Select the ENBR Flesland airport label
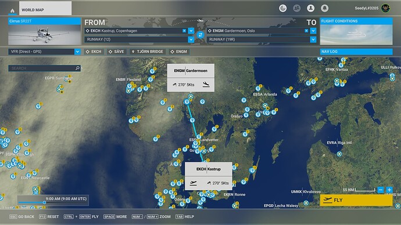 point(128,79)
